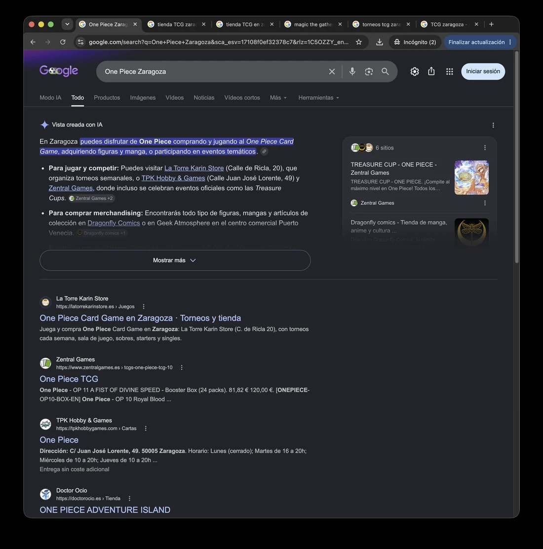
Task: Click TREASURE CUP - ONE PIECE title
Action: tap(393, 168)
